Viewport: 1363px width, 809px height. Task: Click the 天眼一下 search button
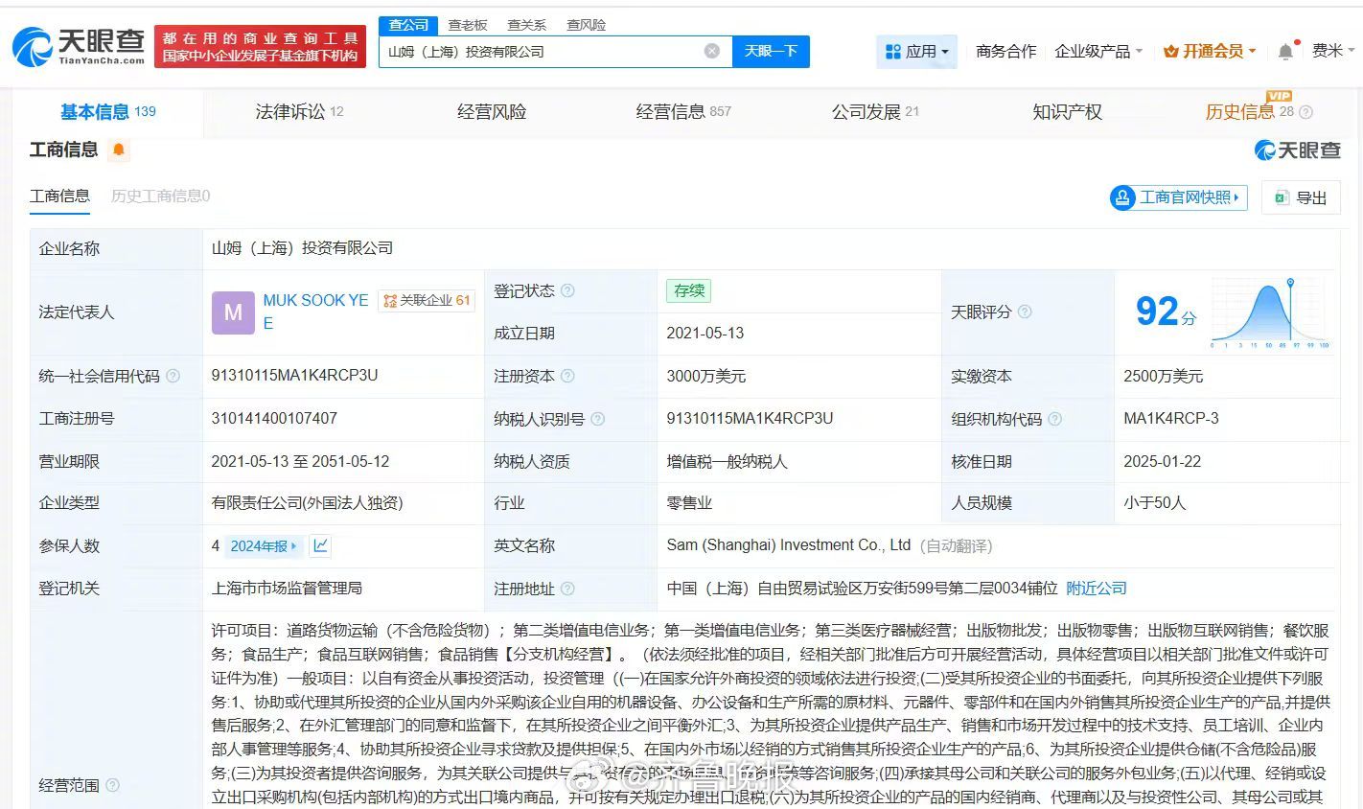pyautogui.click(x=772, y=52)
